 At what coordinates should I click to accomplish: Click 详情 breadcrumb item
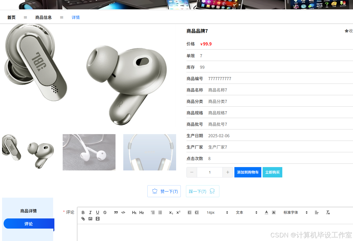pos(76,17)
